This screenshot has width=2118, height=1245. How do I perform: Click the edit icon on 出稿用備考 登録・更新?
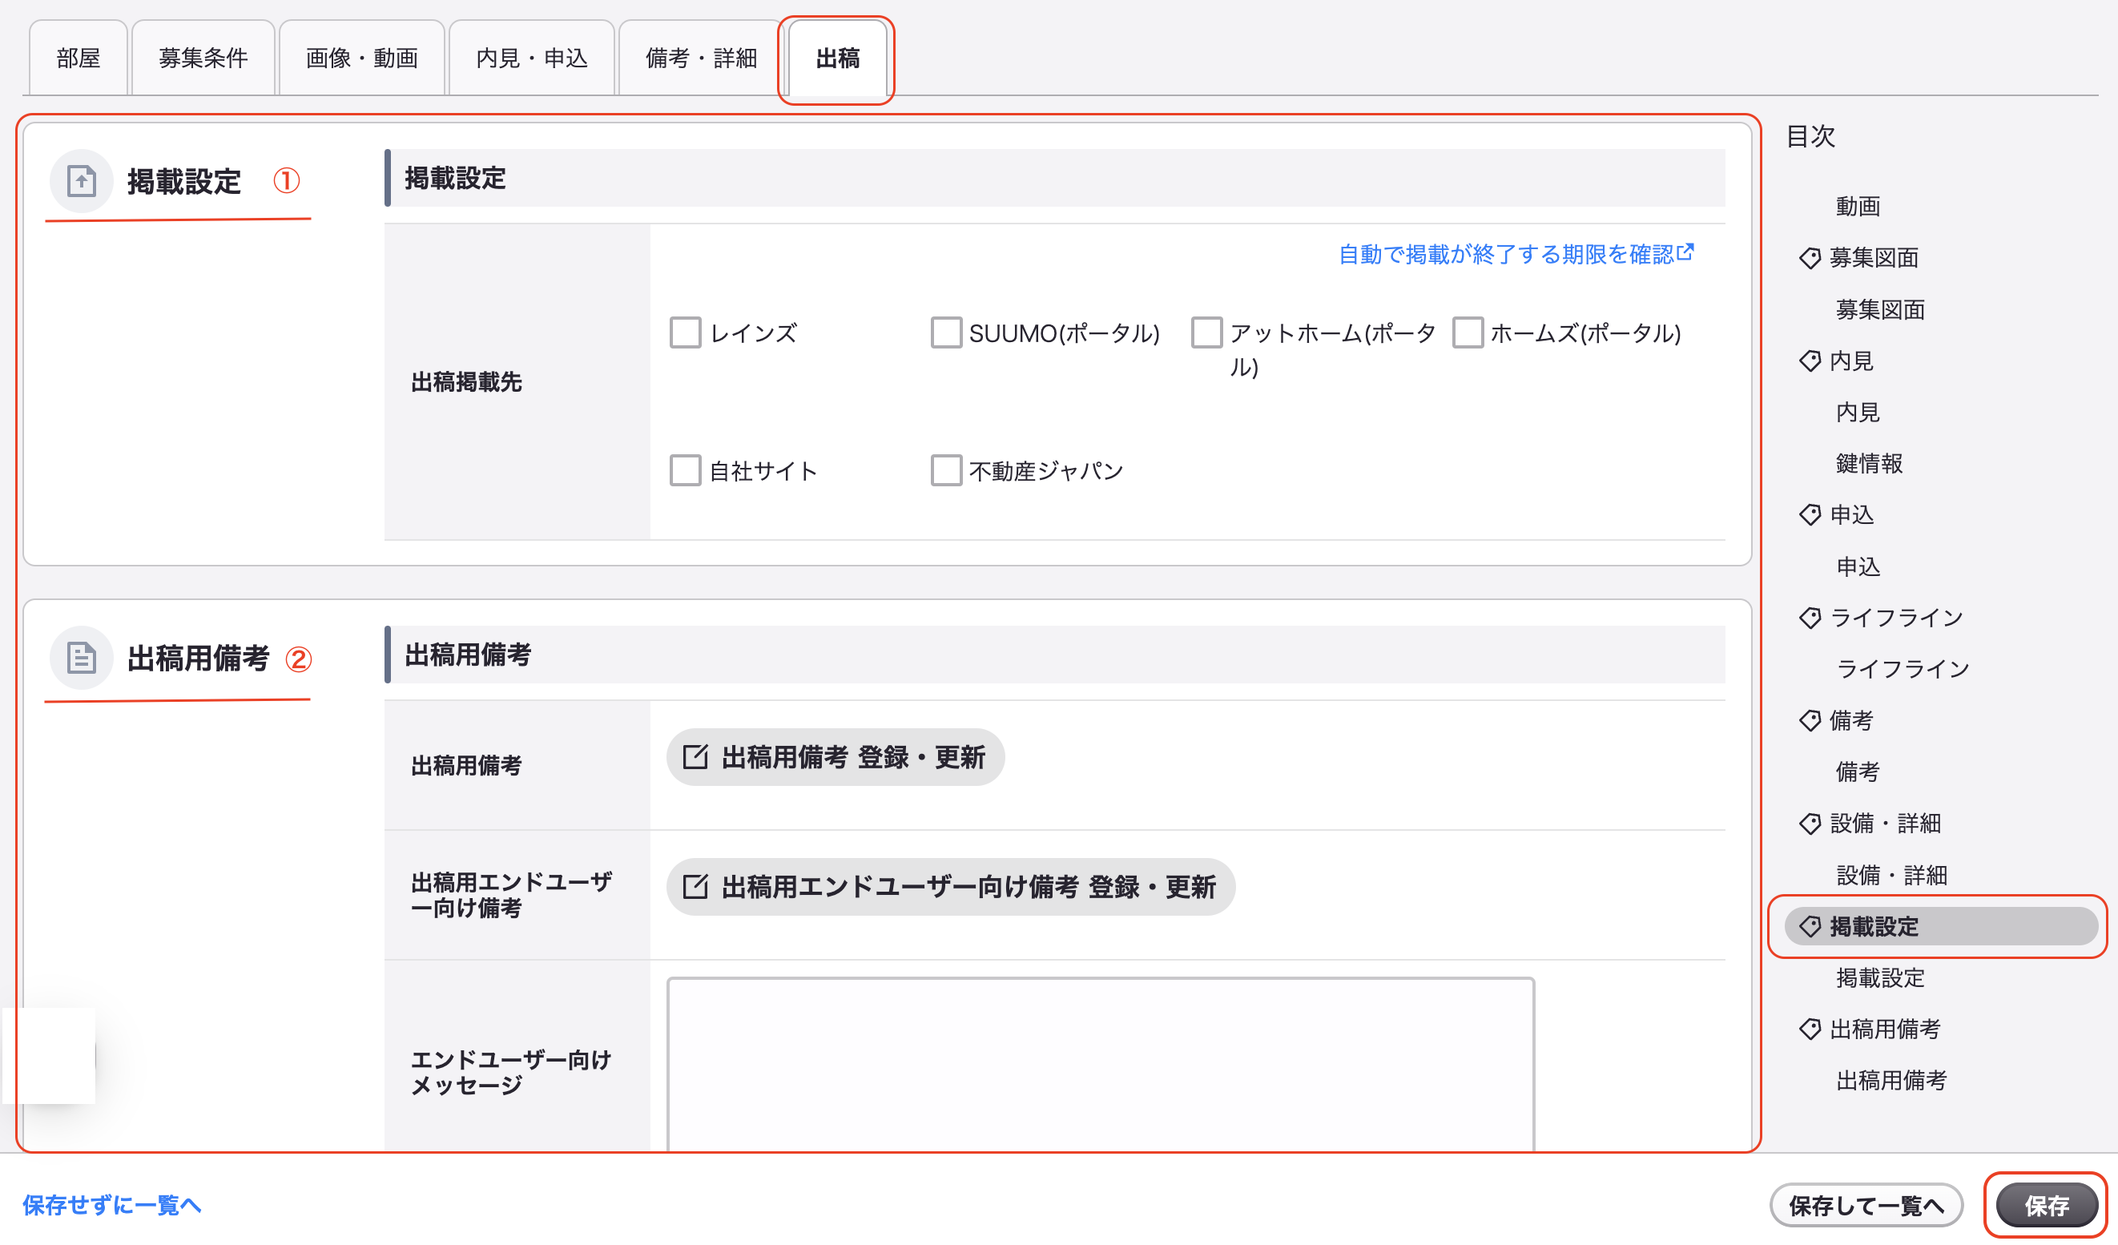coord(695,757)
